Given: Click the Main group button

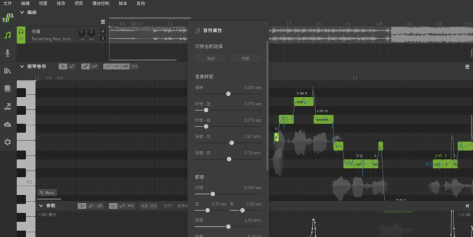Looking at the screenshot, I should tap(47, 193).
